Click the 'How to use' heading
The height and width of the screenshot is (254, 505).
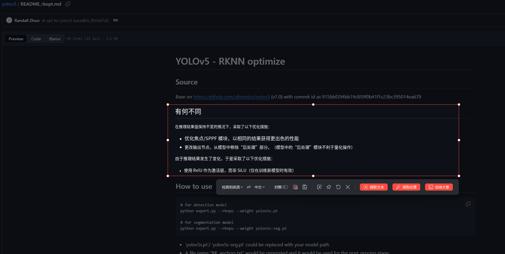click(x=194, y=186)
